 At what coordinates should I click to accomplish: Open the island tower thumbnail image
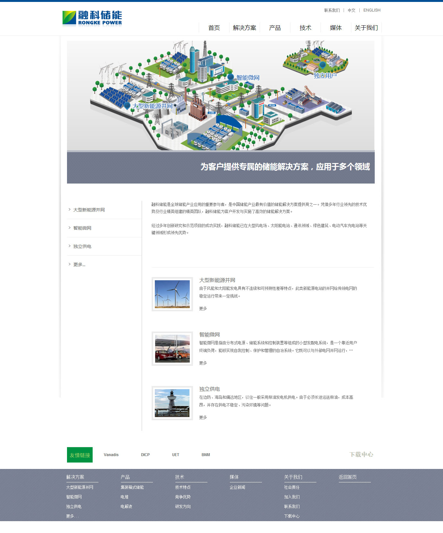click(x=172, y=403)
